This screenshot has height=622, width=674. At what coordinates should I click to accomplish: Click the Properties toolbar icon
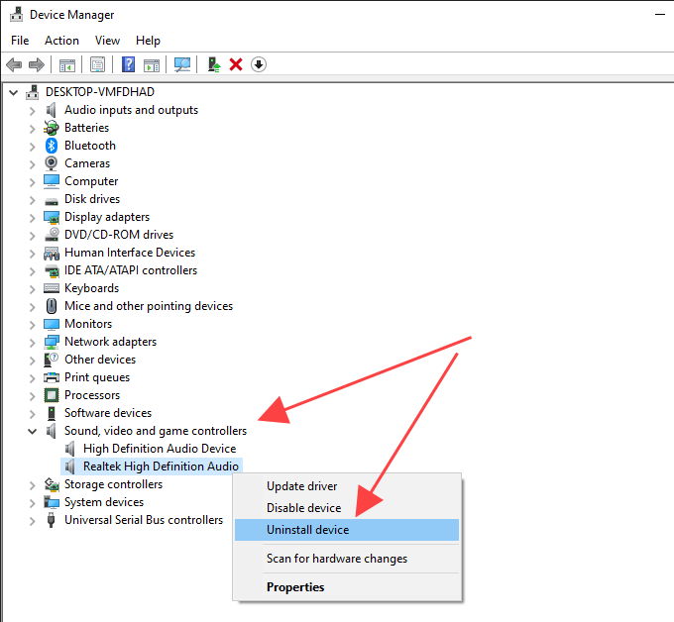click(x=98, y=64)
